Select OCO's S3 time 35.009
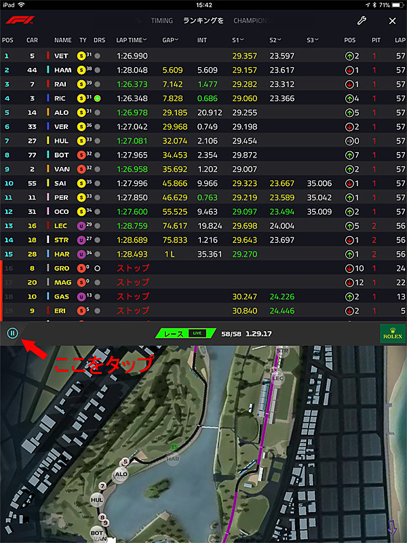The width and height of the screenshot is (407, 543). [319, 212]
